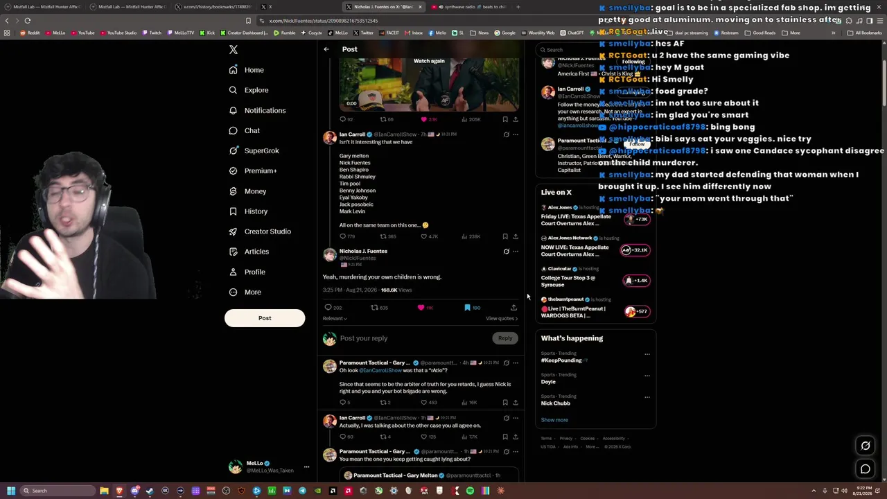Open History in the sidebar
This screenshot has height=499, width=887.
(248, 211)
